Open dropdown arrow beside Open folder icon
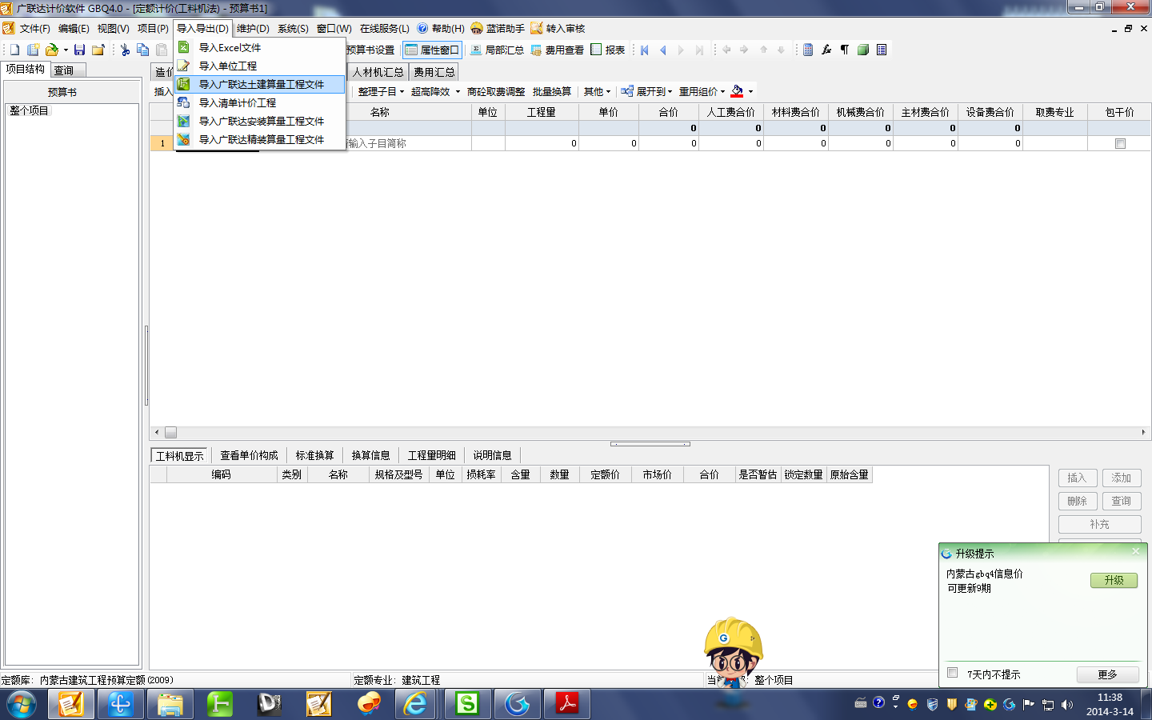This screenshot has width=1152, height=720. [66, 50]
